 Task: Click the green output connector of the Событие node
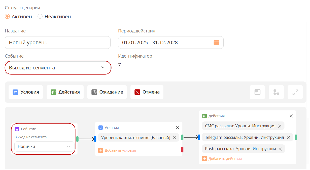(78, 139)
